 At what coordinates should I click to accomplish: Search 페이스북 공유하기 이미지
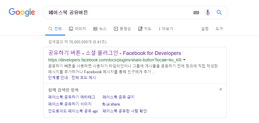pyautogui.click(x=70, y=104)
